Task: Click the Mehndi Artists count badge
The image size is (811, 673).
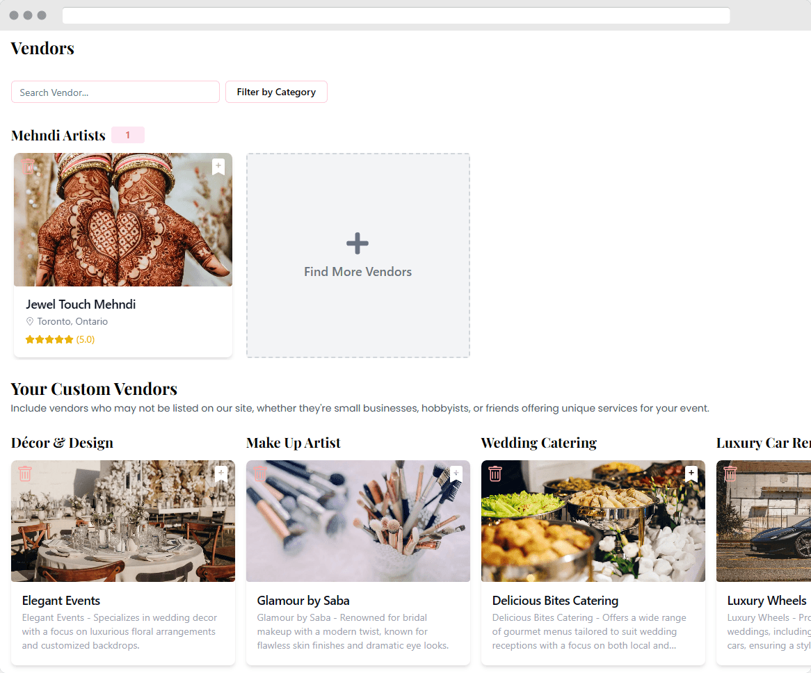Action: pos(128,135)
